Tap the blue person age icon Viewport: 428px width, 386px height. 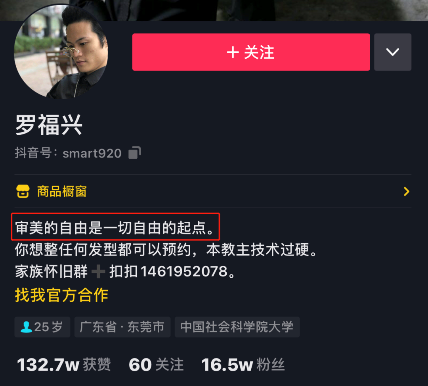[x=26, y=327]
